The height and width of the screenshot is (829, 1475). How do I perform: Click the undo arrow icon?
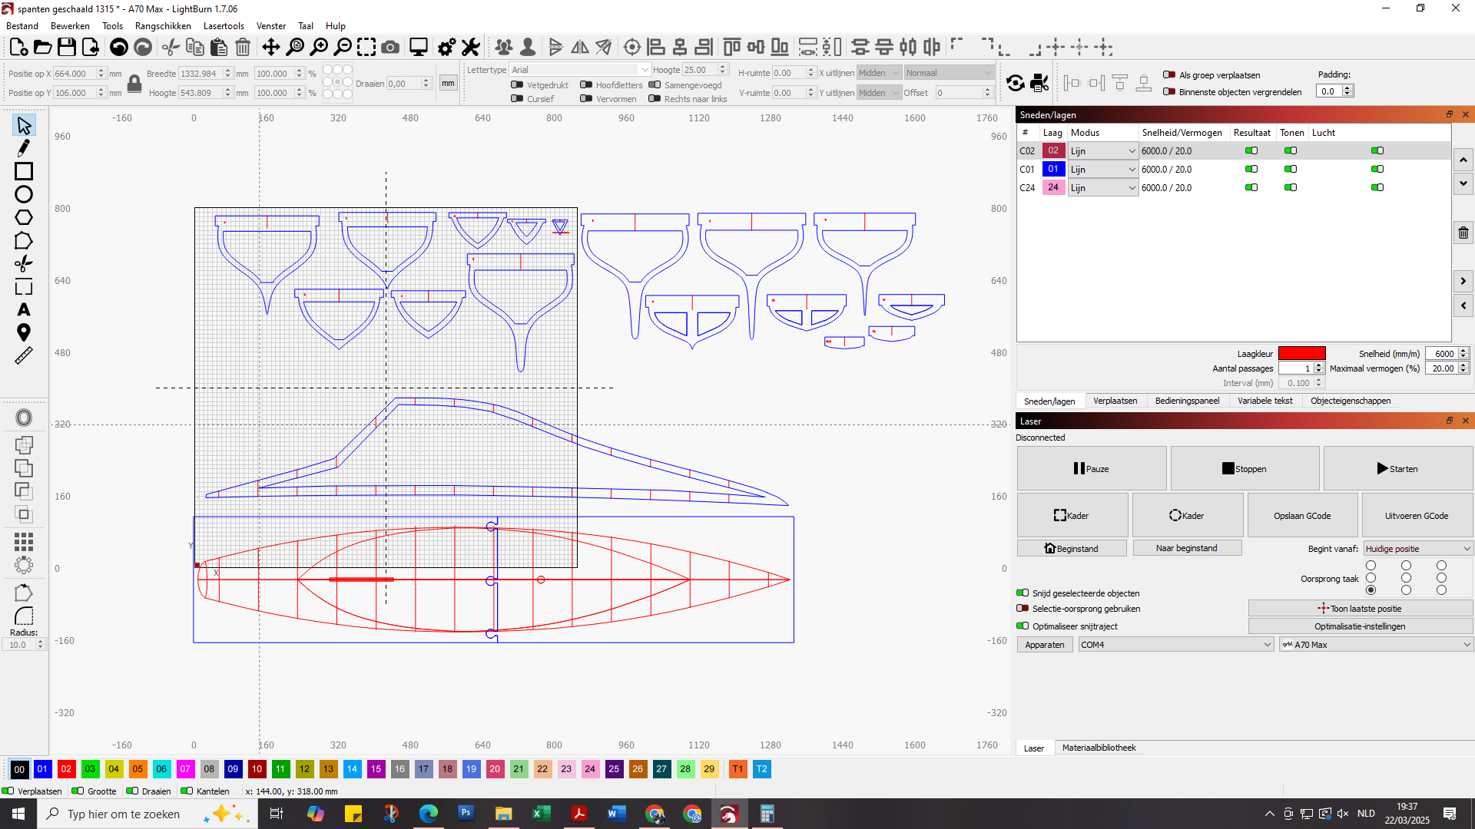pyautogui.click(x=119, y=47)
